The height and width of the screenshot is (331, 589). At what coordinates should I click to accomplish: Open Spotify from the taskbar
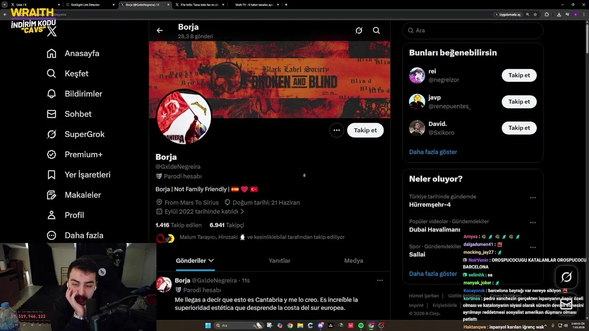click(x=361, y=325)
